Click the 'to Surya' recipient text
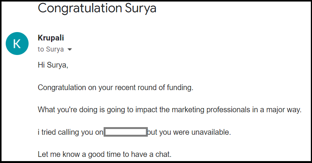 [x=51, y=49]
